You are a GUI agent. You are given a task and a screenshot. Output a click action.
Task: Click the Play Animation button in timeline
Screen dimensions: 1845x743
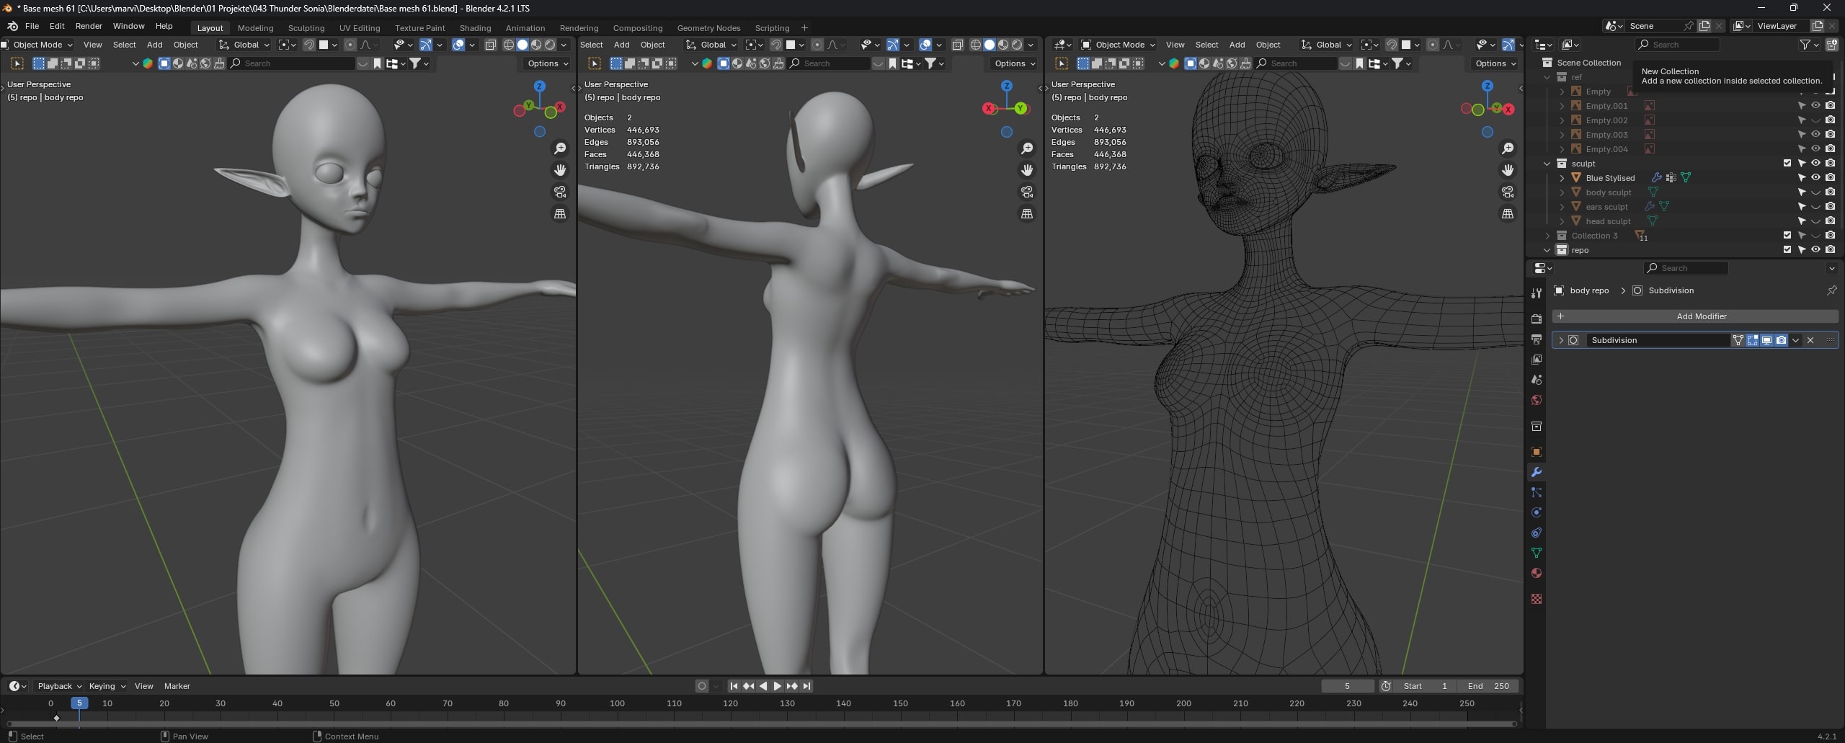777,686
